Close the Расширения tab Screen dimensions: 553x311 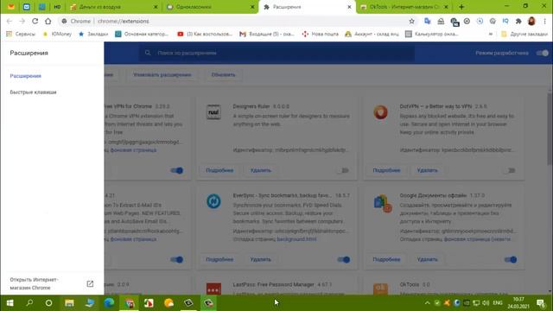[x=349, y=7]
